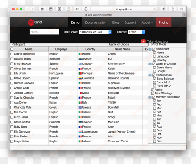Check the Ava Cohen row checkbox
Image resolution: width=196 pixels, height=164 pixels.
tap(12, 103)
